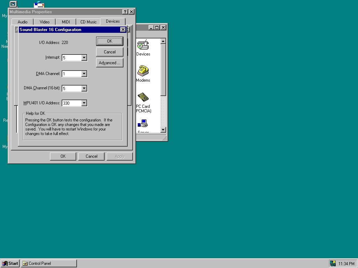The width and height of the screenshot is (358, 268).
Task: Open the Modems telephone icon
Action: pos(143,71)
